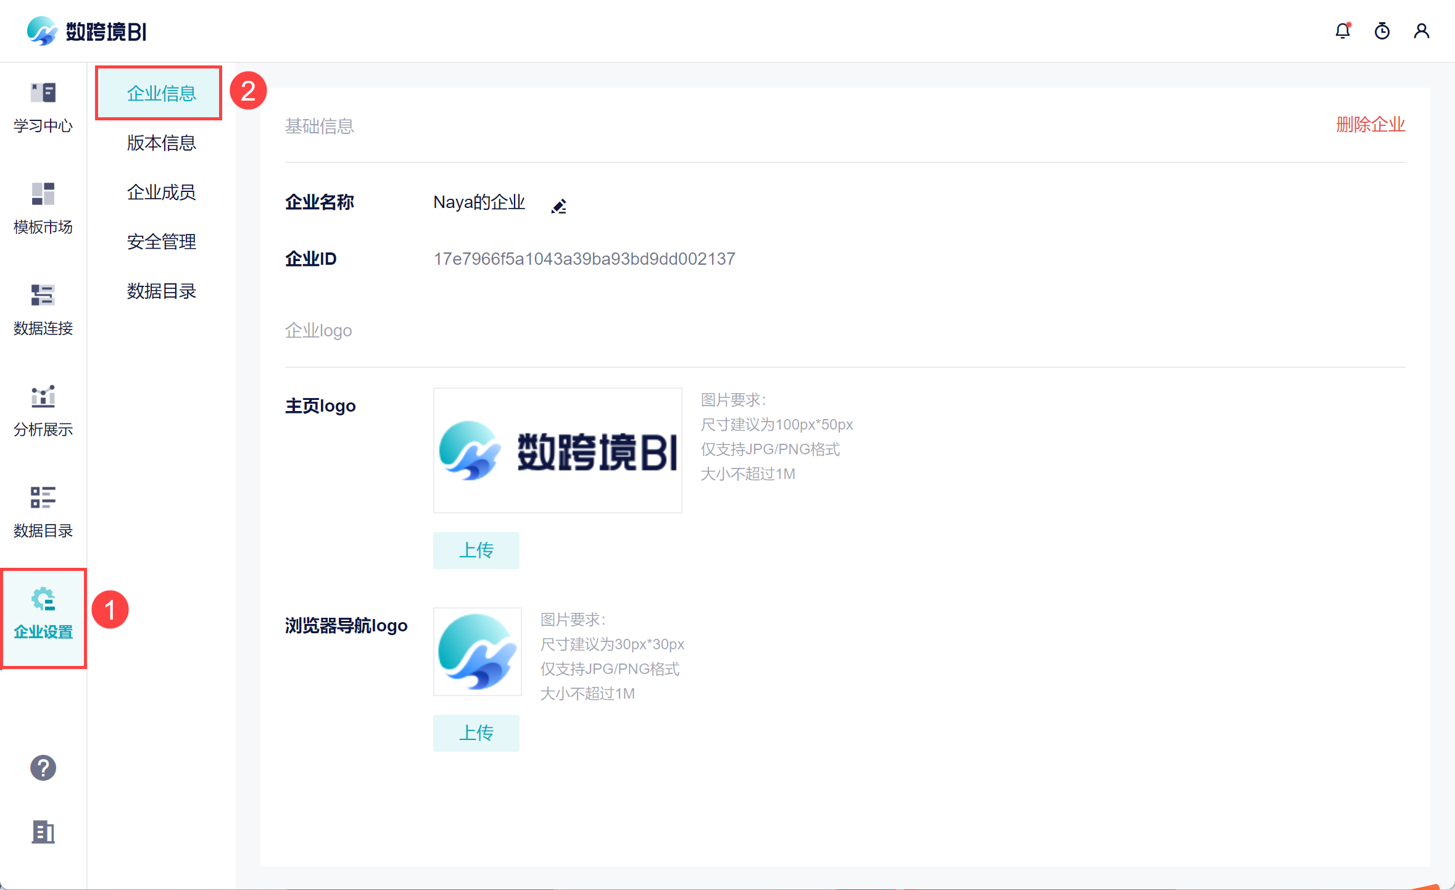Open the user profile icon
1455x890 pixels.
[1422, 31]
